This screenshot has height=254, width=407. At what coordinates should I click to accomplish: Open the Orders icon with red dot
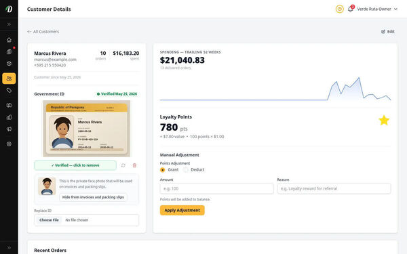[9, 51]
